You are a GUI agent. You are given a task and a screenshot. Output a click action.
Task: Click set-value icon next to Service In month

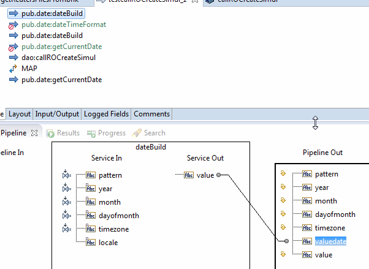point(67,201)
